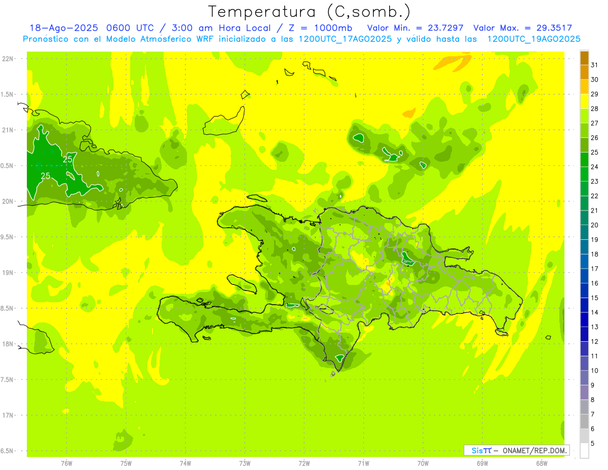Pick the orange swatch between 30 and 31

[584, 73]
